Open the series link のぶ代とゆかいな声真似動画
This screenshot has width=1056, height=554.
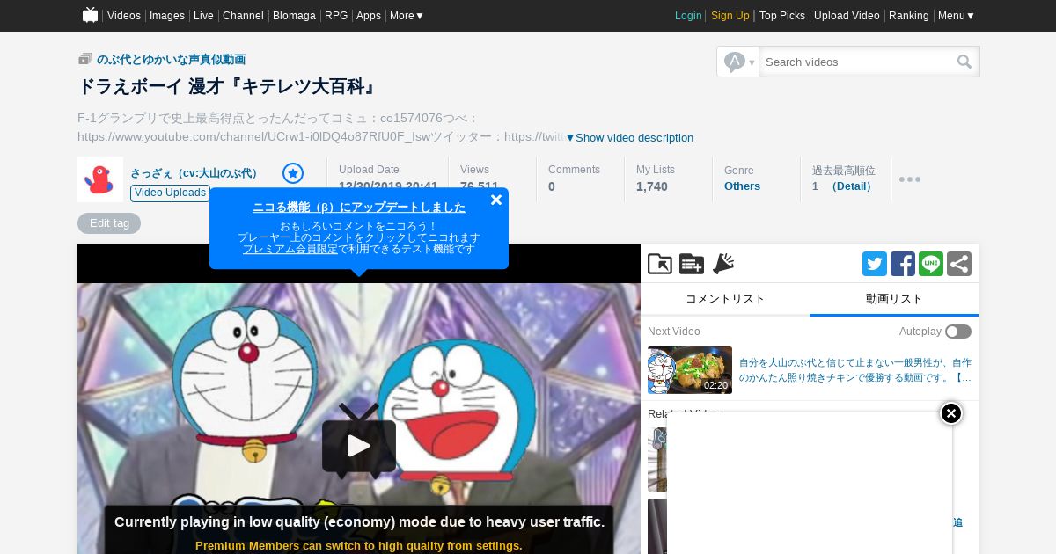pos(171,59)
